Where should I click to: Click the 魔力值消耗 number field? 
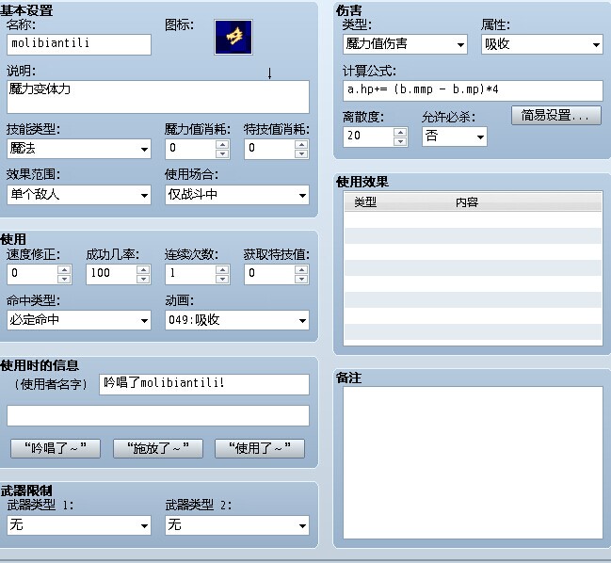(x=190, y=149)
